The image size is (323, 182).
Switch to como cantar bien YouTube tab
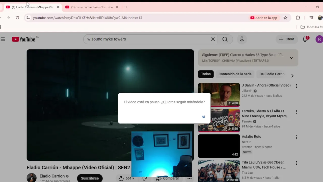point(92,7)
